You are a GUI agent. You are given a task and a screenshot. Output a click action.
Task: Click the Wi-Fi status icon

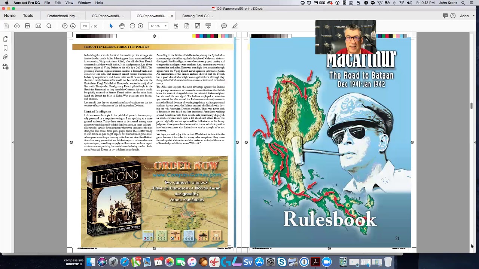point(402,3)
